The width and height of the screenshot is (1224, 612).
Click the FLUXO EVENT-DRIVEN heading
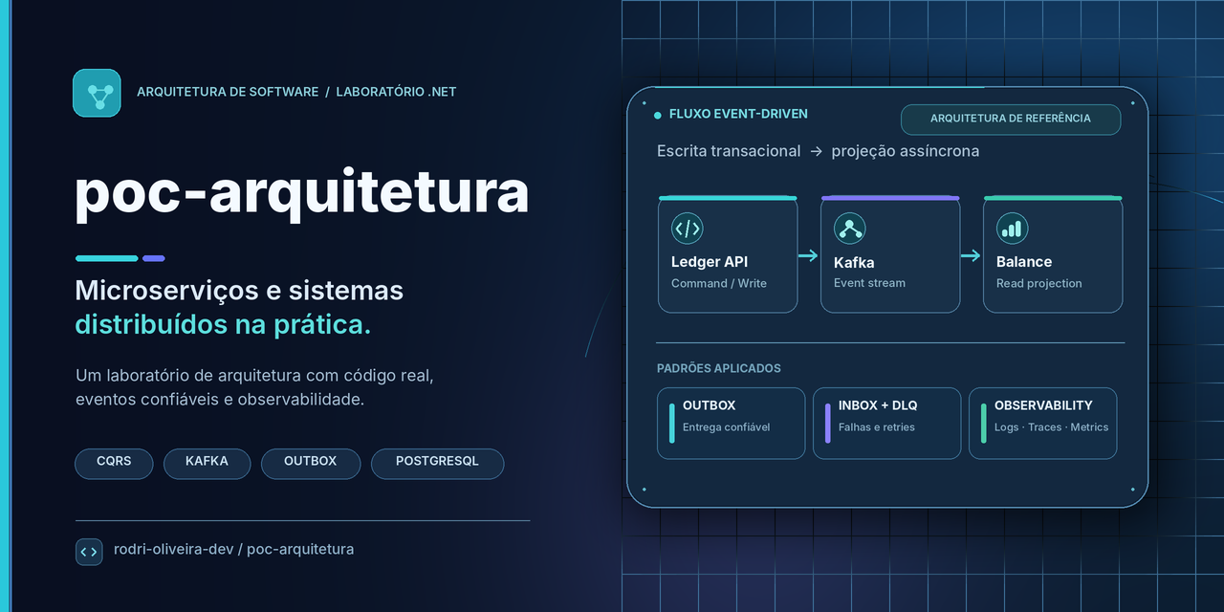(x=738, y=114)
